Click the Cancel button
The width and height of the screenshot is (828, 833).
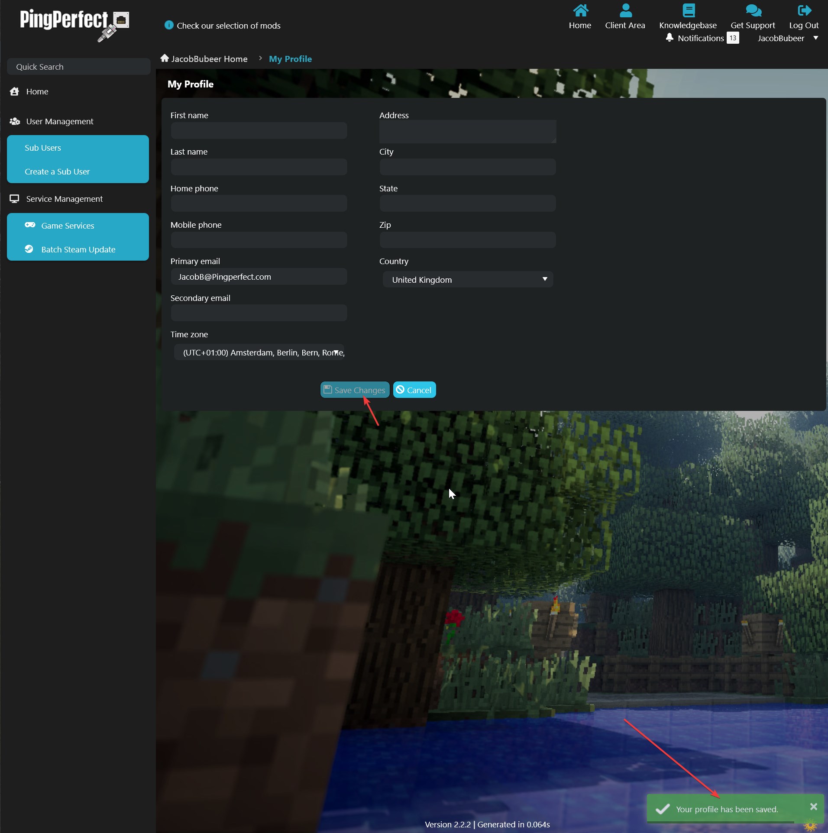[414, 390]
